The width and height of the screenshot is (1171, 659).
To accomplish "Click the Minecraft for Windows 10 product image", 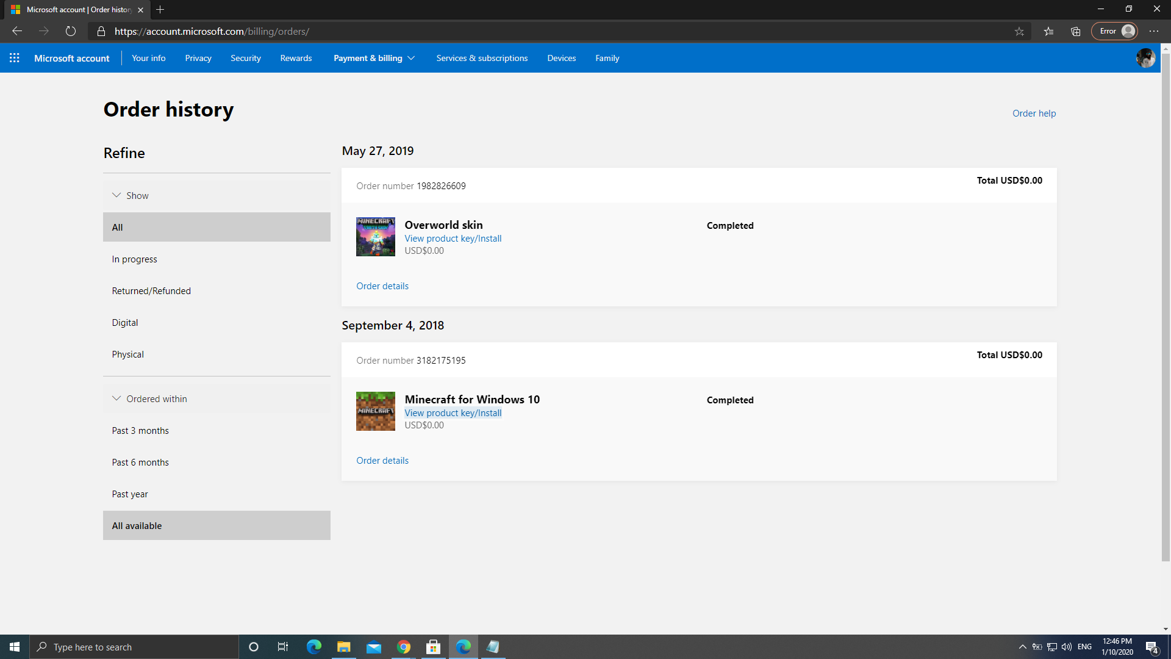I will pos(376,411).
